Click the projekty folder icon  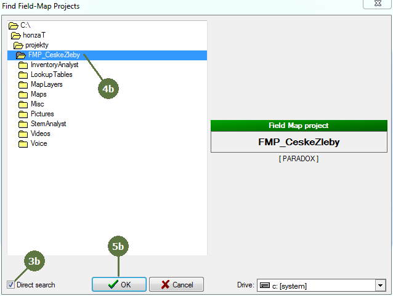click(19, 46)
